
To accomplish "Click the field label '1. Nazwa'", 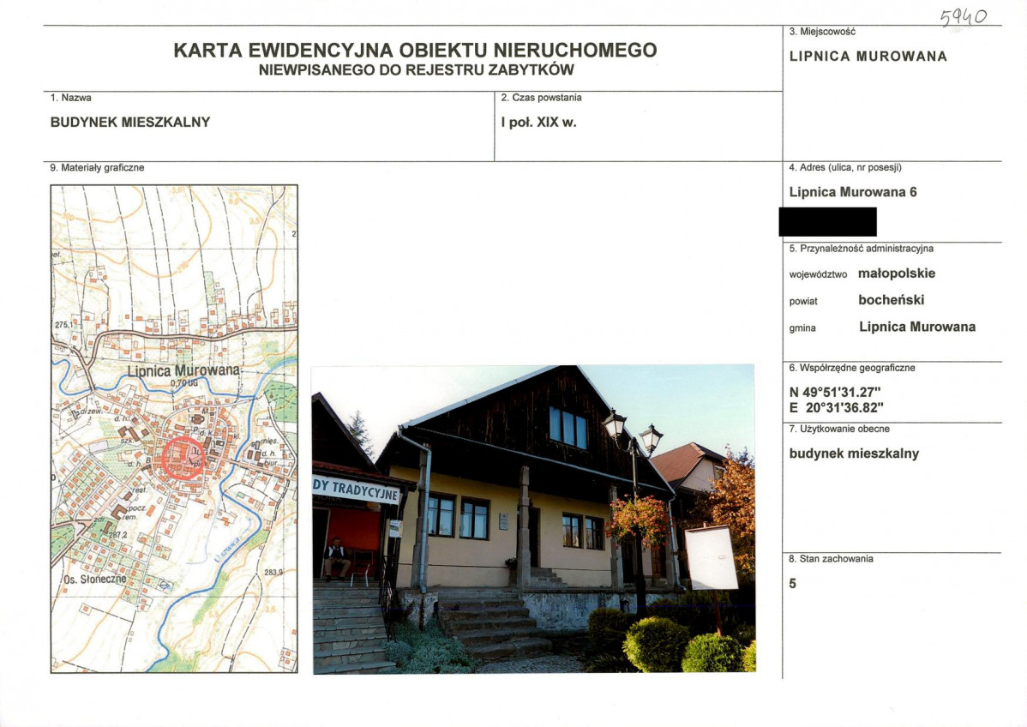I will click(71, 98).
